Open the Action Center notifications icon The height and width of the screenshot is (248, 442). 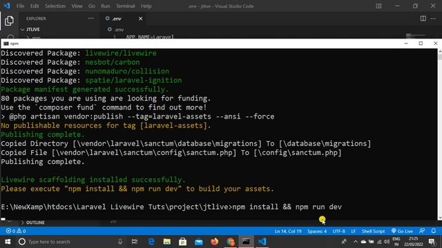click(x=432, y=242)
